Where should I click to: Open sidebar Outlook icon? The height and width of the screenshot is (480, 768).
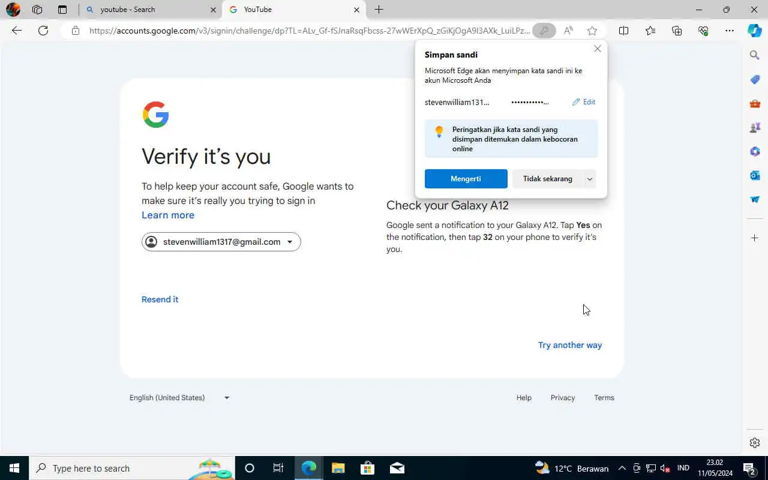click(x=755, y=175)
